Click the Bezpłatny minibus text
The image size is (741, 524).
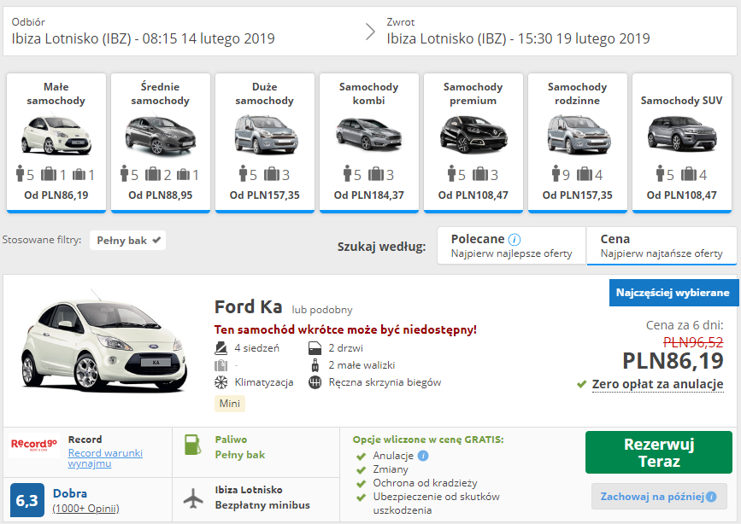(262, 505)
